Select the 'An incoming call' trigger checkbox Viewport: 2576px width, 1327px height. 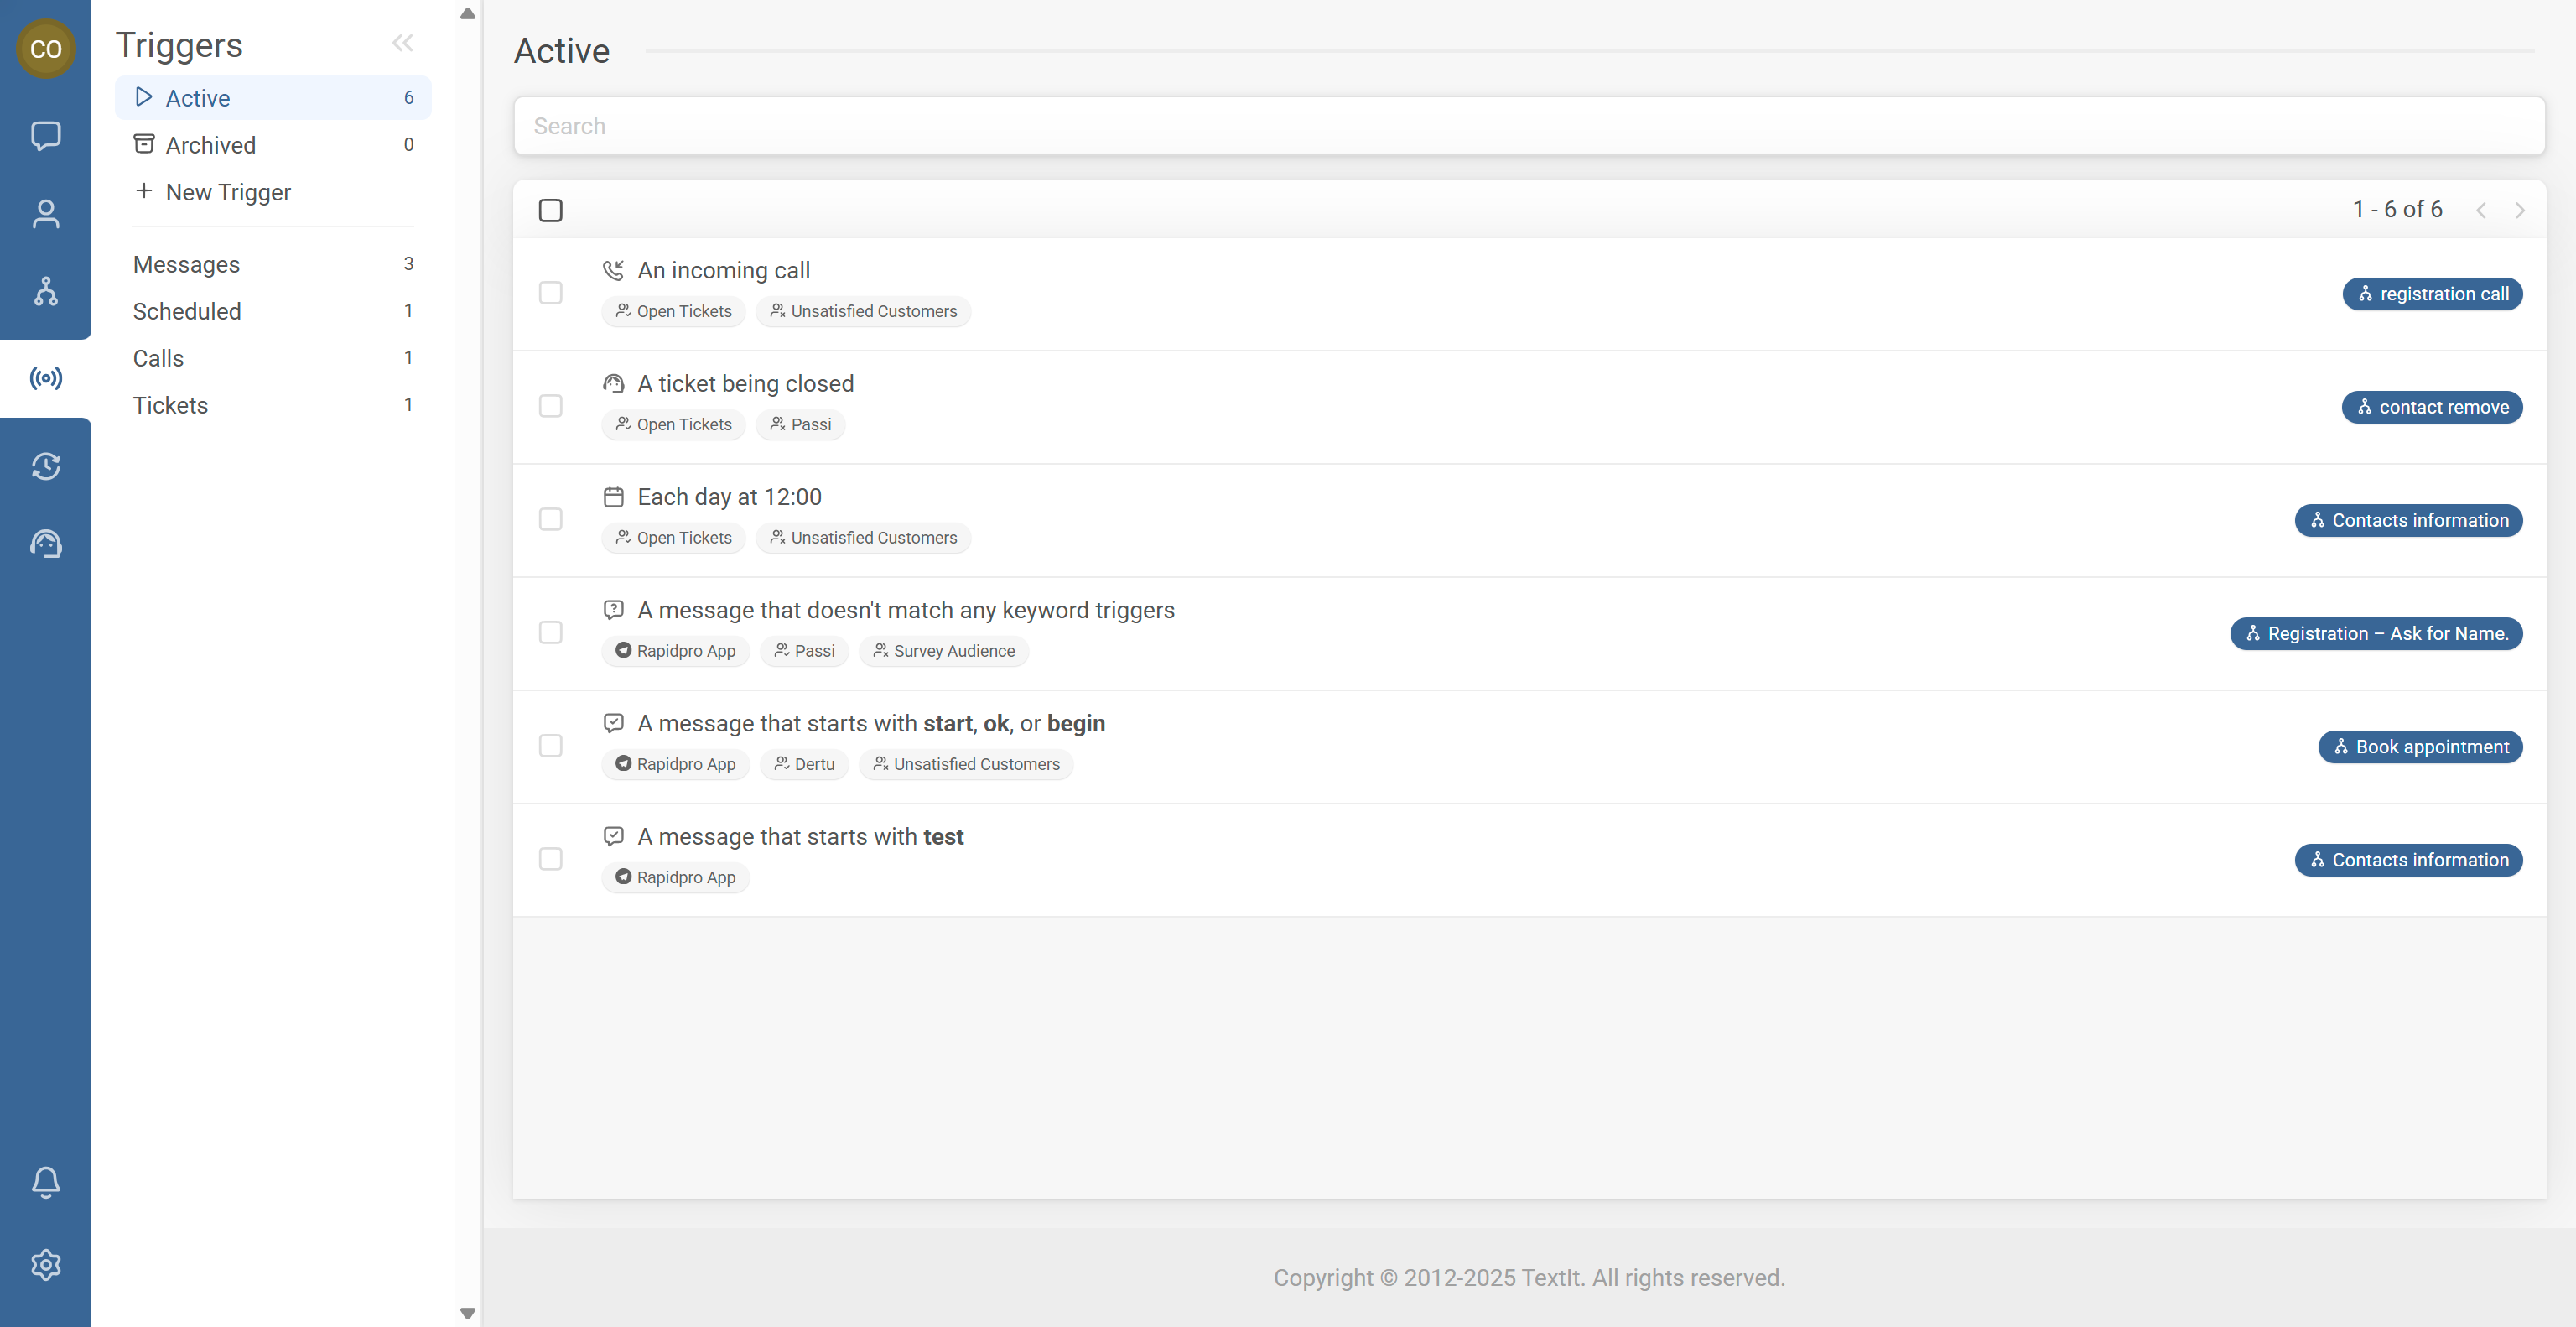550,293
